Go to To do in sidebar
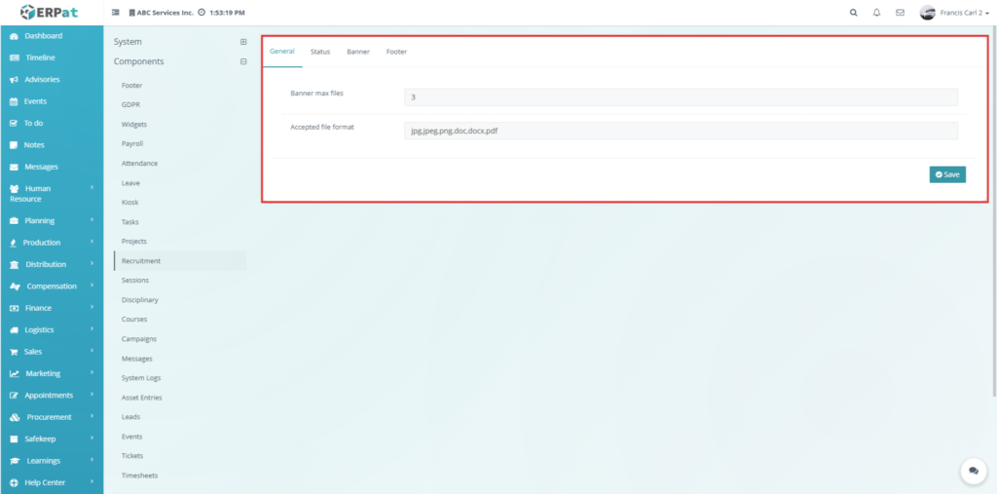This screenshot has height=494, width=997. tap(33, 123)
